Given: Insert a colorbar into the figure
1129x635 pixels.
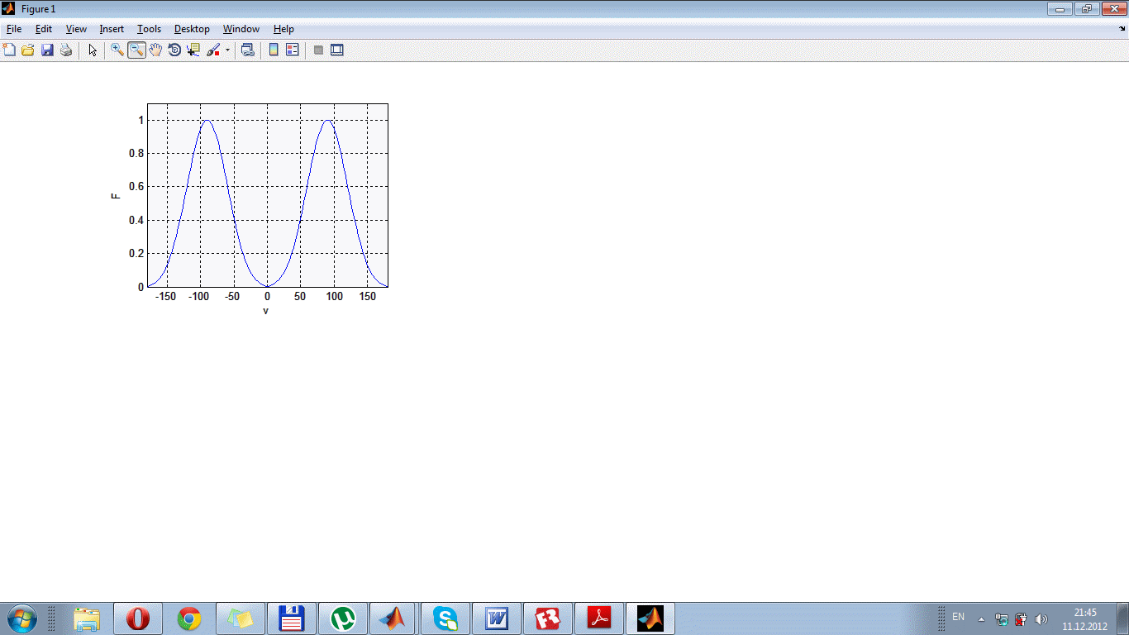Looking at the screenshot, I should click(x=274, y=50).
